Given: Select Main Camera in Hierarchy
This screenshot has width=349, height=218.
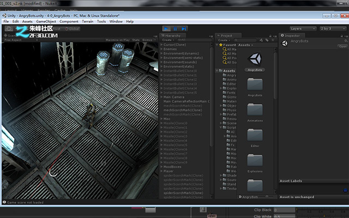Looking at the screenshot, I should point(174,97).
